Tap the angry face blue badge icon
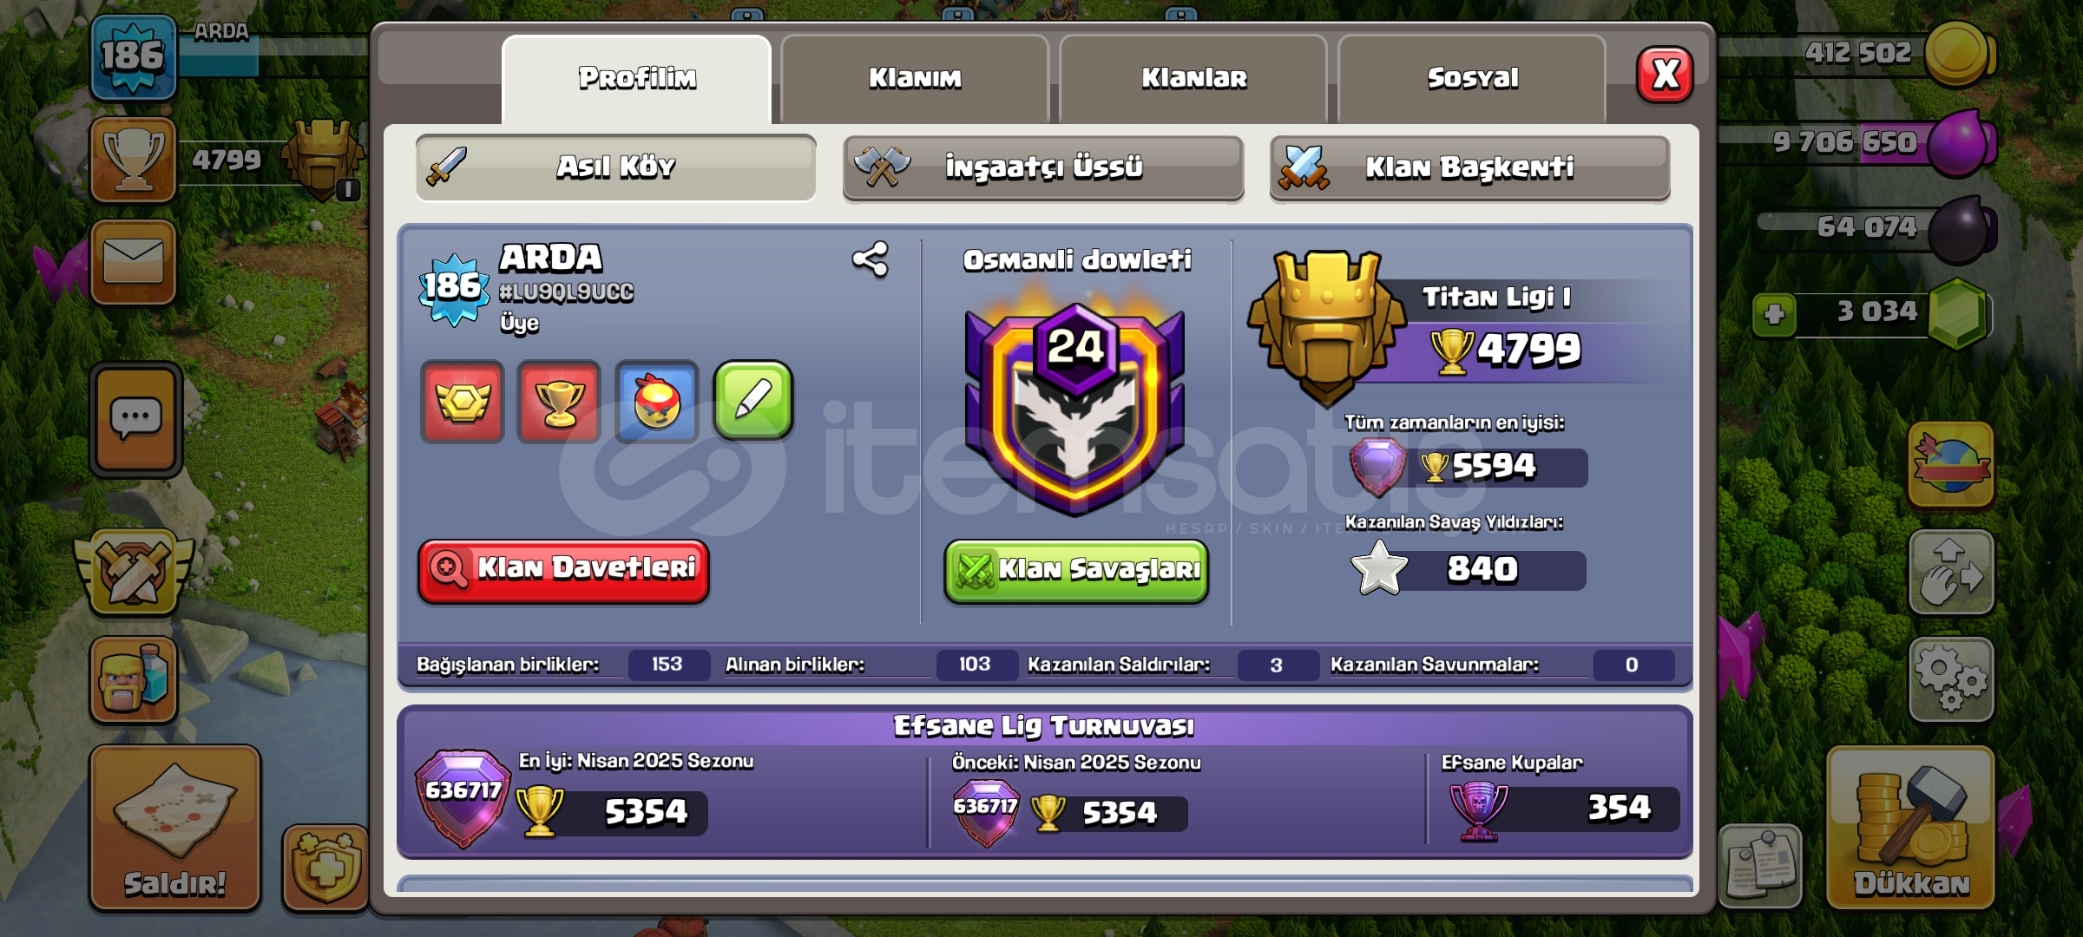The height and width of the screenshot is (937, 2083). (656, 402)
